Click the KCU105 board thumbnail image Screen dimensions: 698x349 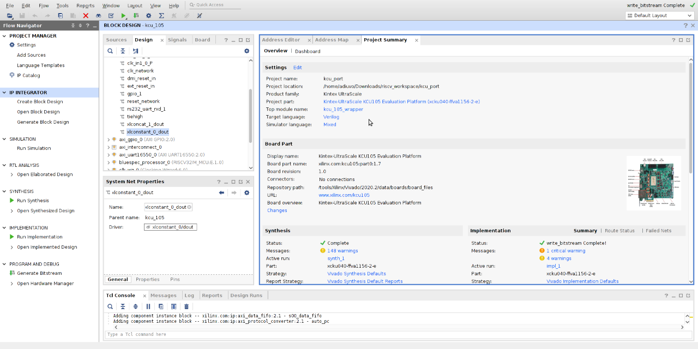coord(654,183)
